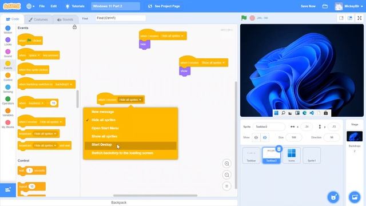Viewport: 366px width, 206px height.
Task: Open the MickeyBlr account menu
Action: pyautogui.click(x=349, y=6)
